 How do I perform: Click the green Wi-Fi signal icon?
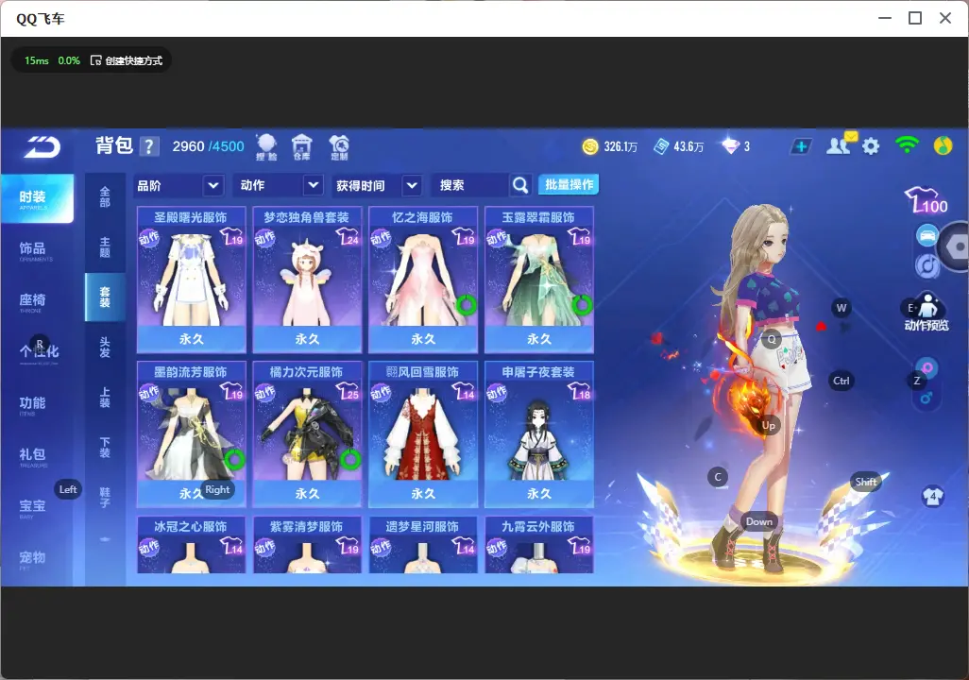[x=907, y=145]
